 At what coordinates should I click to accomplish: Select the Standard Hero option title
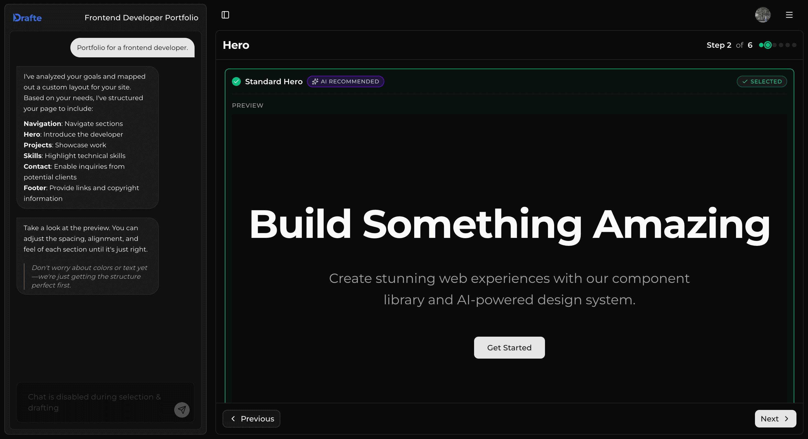tap(273, 81)
